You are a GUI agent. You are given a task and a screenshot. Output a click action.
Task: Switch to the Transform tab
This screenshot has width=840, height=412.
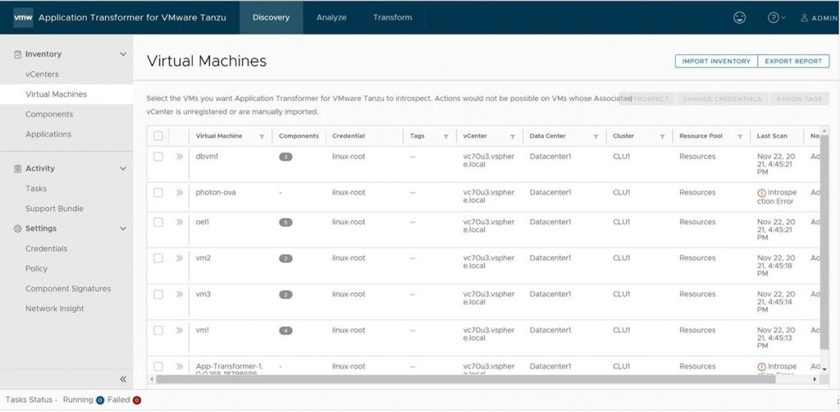(393, 17)
